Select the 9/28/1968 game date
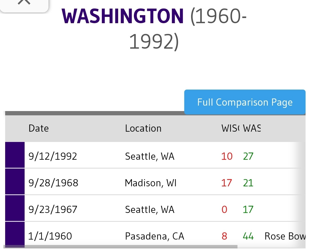Viewport: 309px width, 251px height. pos(53,183)
